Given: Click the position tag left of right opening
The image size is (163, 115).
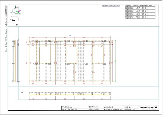Looking at the screenshot, I should [87, 64].
